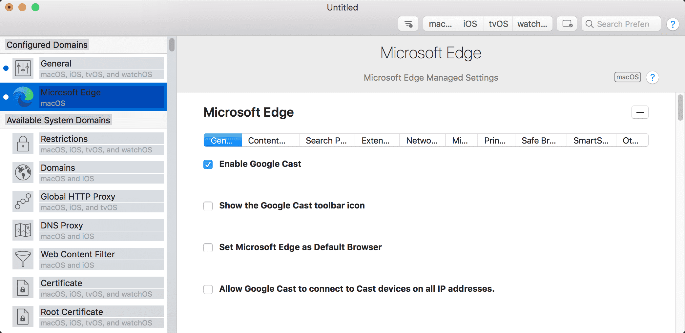Click the Restrictions padlock icon
The image size is (685, 333).
click(23, 144)
